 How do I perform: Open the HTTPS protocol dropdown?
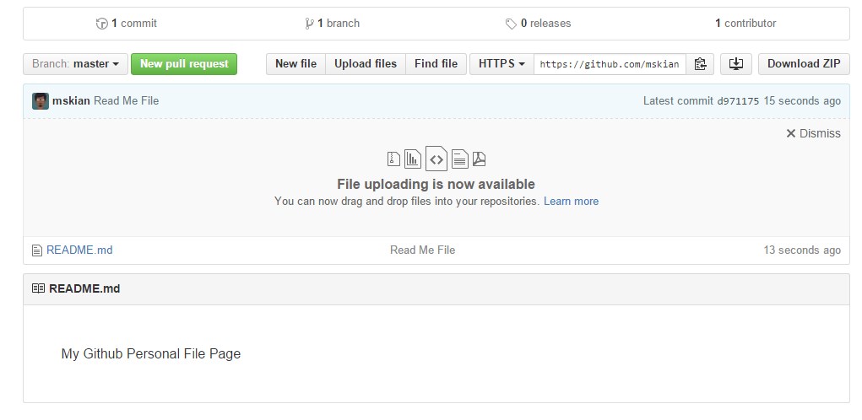tap(501, 64)
